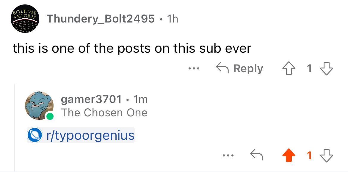Remove upvote on gamer3701's reply
The width and height of the screenshot is (348, 172).
289,155
